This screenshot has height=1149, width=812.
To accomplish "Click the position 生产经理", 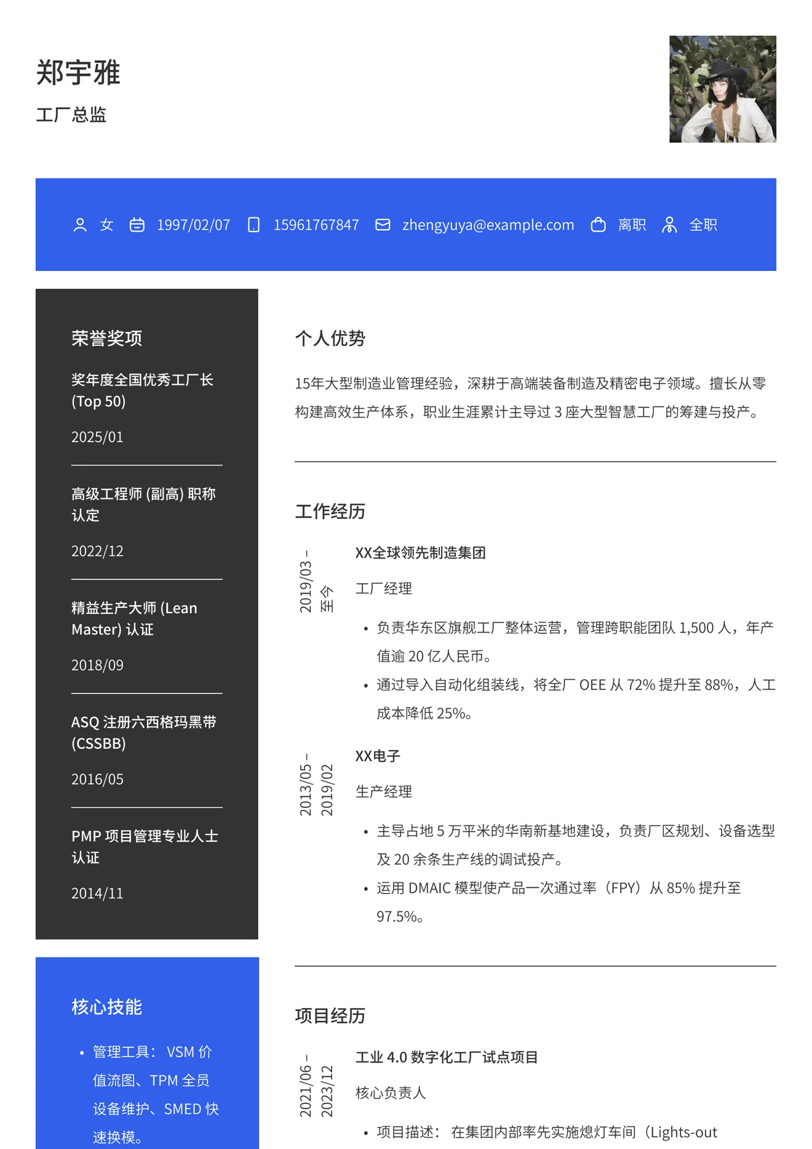I will [x=384, y=792].
